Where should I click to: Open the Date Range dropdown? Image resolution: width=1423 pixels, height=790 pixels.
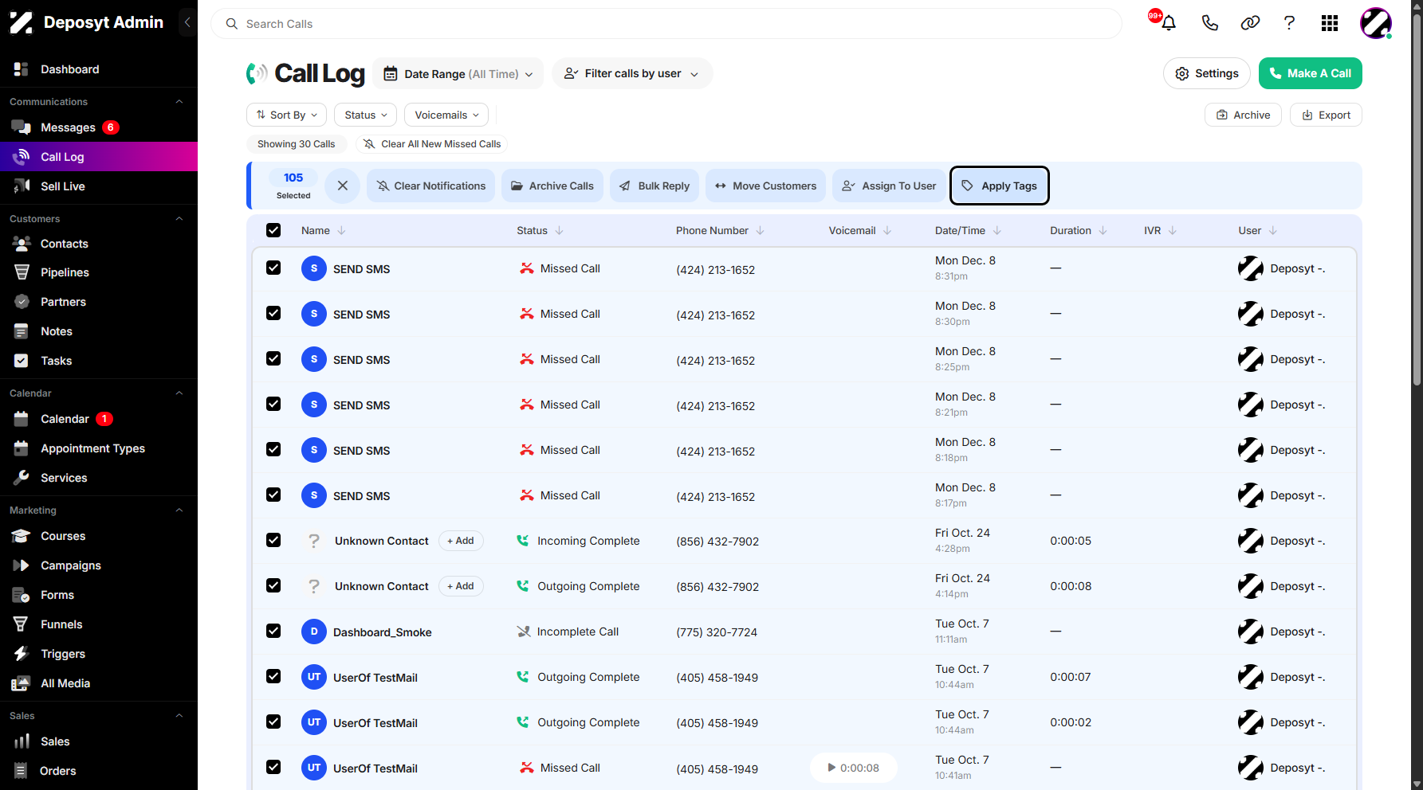click(x=458, y=73)
